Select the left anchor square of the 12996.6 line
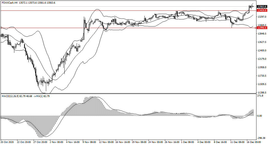This screenshot has height=145, width=268. [x=1, y=28]
